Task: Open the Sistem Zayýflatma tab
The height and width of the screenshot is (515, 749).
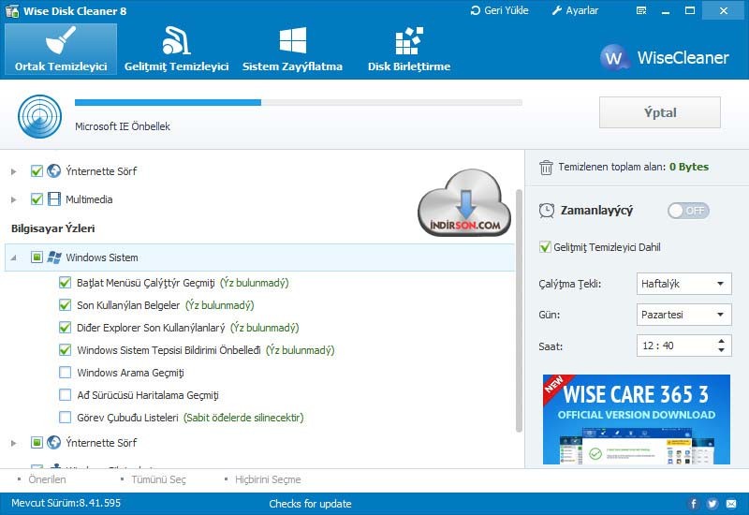Action: click(292, 50)
